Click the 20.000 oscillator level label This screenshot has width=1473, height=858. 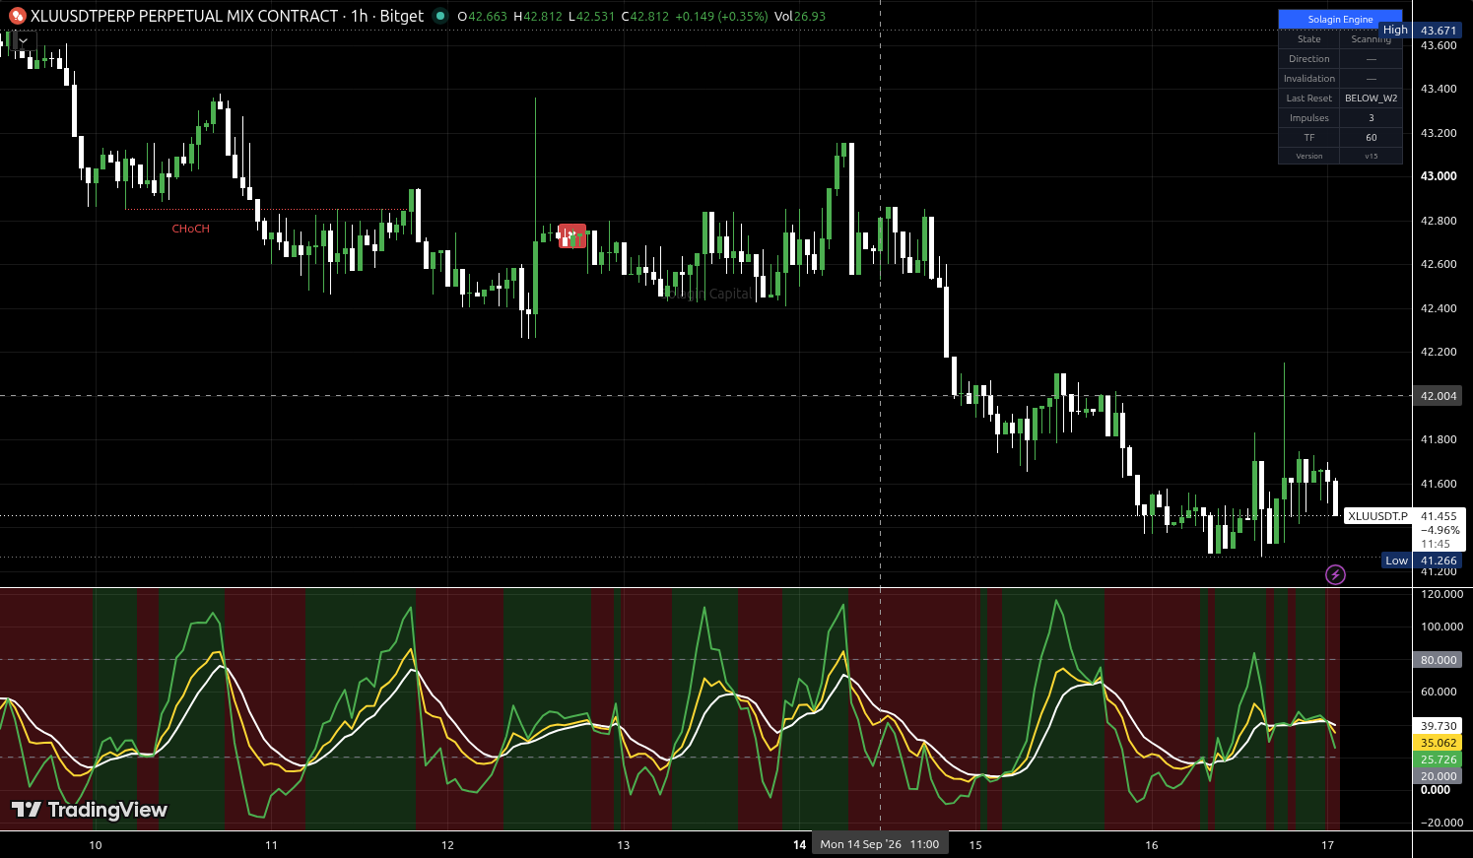(x=1439, y=776)
